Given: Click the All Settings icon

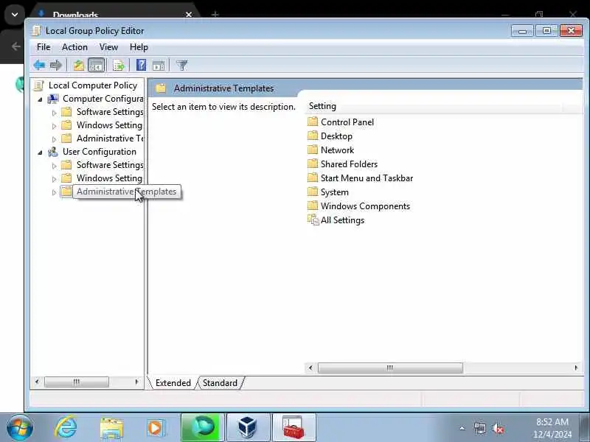Looking at the screenshot, I should (x=313, y=220).
